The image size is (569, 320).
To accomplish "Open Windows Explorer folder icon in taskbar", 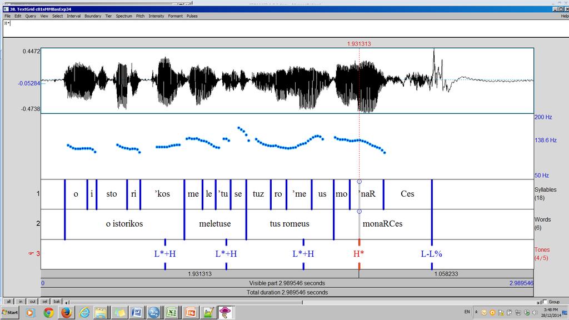I will point(101,312).
